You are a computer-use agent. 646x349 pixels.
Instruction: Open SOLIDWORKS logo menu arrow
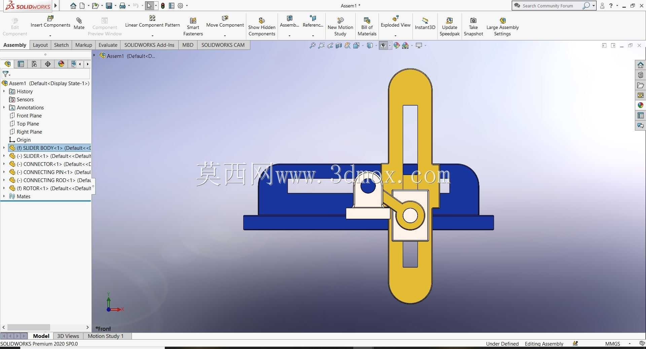point(56,5)
